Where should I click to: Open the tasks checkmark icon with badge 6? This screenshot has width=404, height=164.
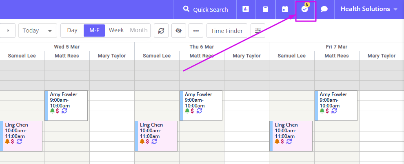pos(304,9)
